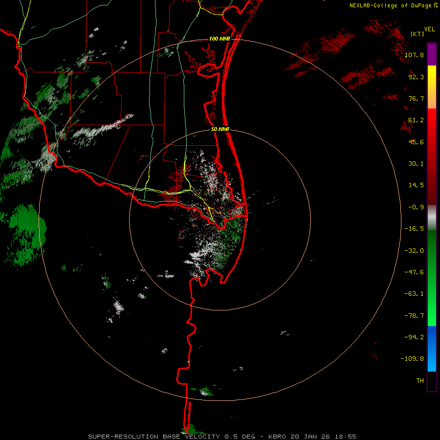The width and height of the screenshot is (440, 440).
Task: Select the 45.6 scale value
Action: coord(416,142)
